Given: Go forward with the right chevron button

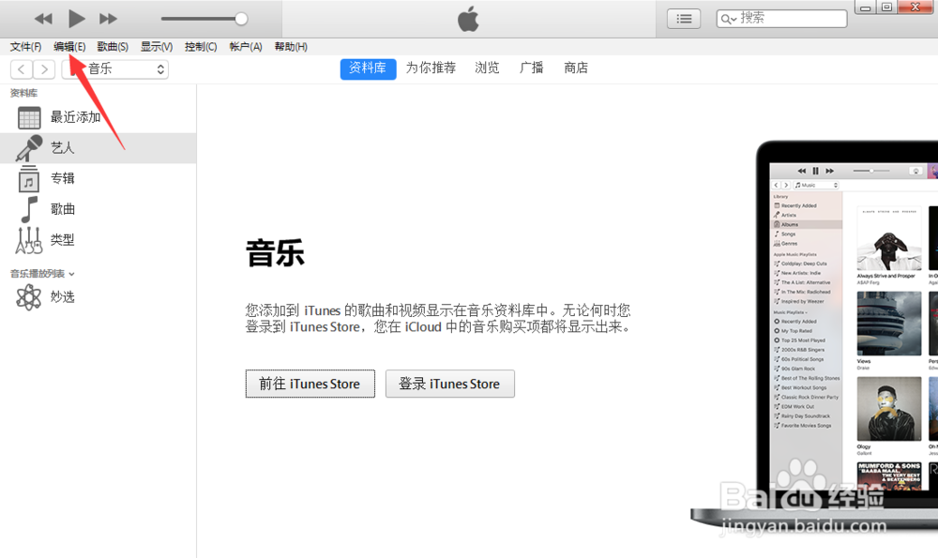Looking at the screenshot, I should [44, 69].
